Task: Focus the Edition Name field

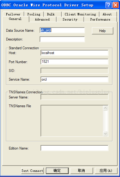Action: tap(74, 148)
